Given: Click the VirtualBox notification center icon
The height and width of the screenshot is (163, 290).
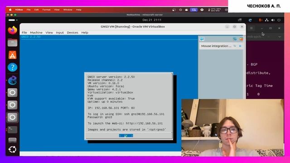Looking at the screenshot, I should (x=202, y=38).
